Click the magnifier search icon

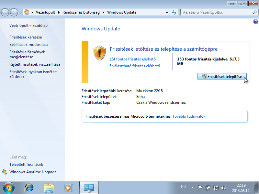point(255,12)
